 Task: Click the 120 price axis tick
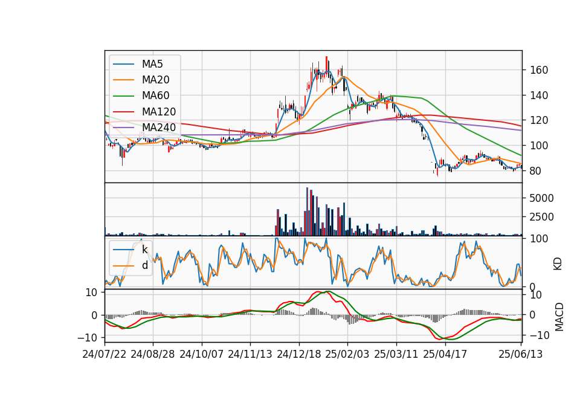pos(538,120)
